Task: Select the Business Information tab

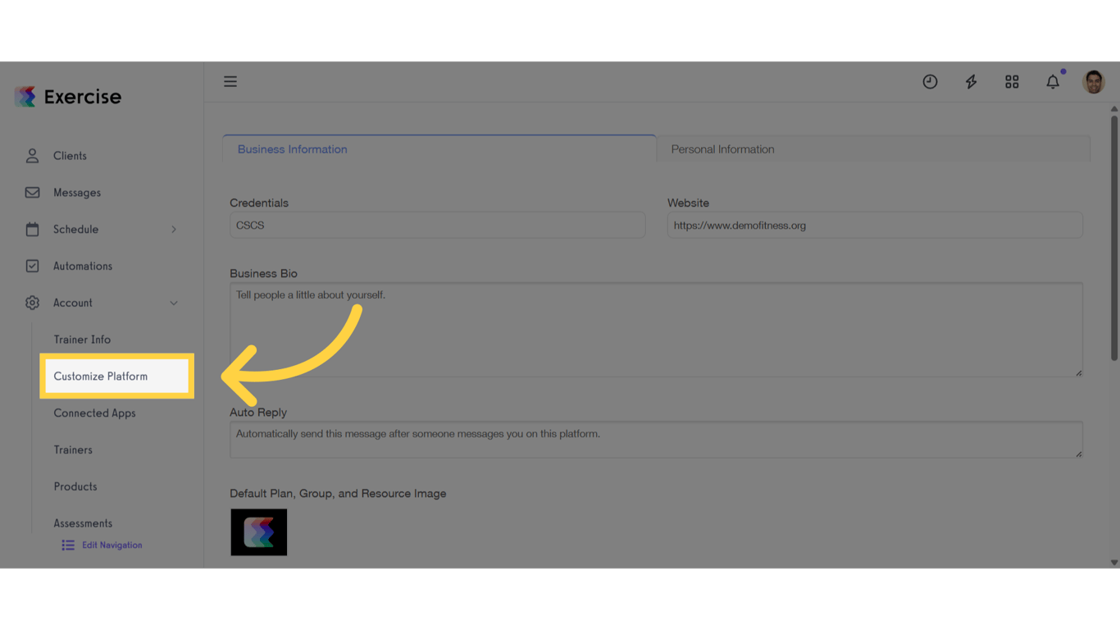Action: tap(292, 148)
